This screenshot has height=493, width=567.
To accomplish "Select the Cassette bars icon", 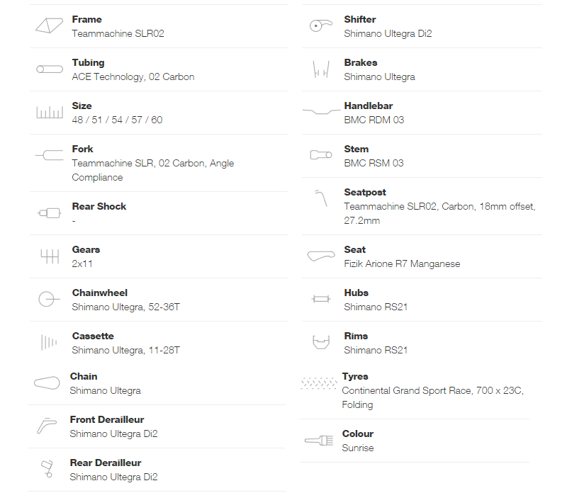I will point(49,342).
